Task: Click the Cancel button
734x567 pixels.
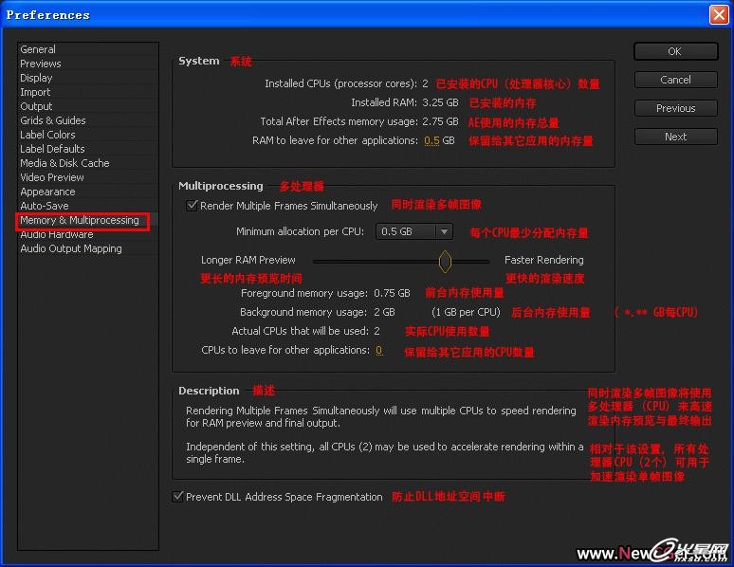Action: tap(675, 80)
